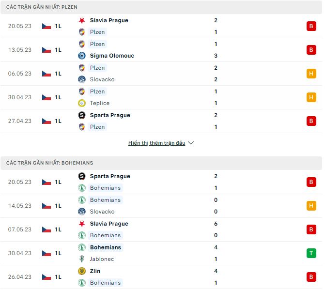Screen dimensions: 325x290
Task: Expand the list with the chevron arrow
Action: [191, 143]
